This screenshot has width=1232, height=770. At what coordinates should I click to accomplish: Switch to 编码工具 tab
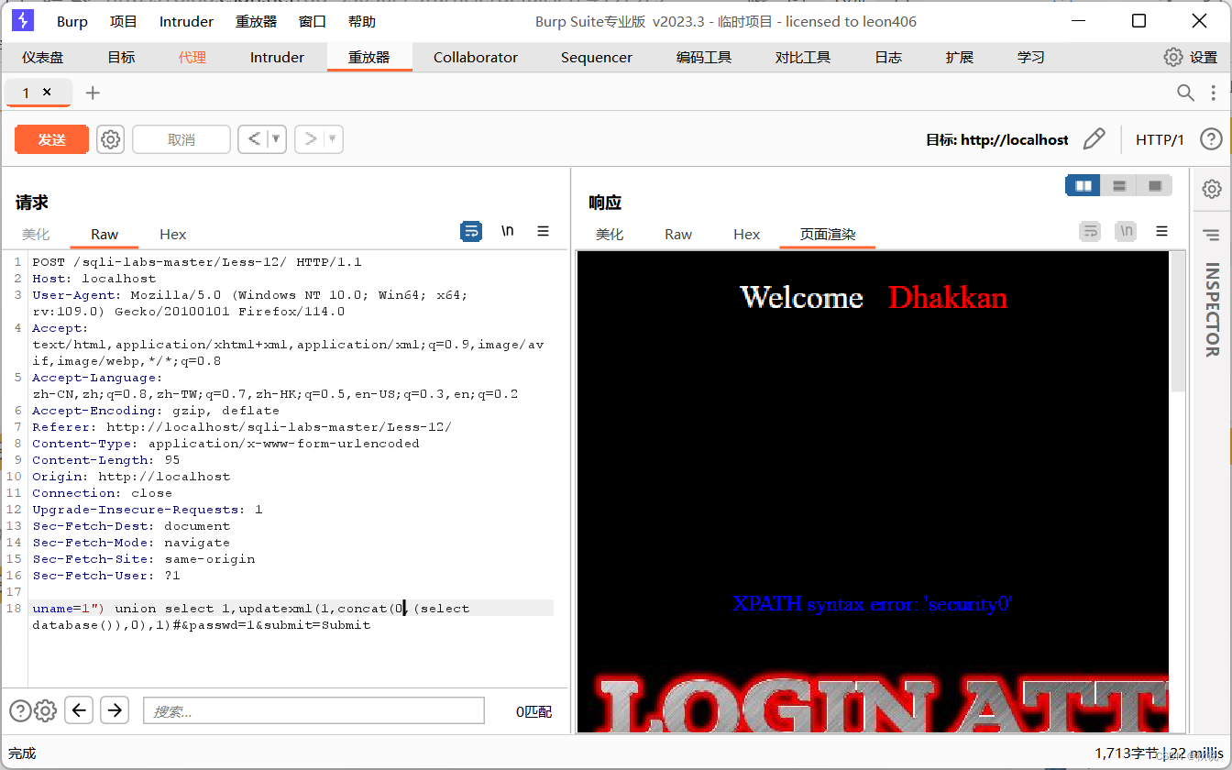(x=704, y=57)
